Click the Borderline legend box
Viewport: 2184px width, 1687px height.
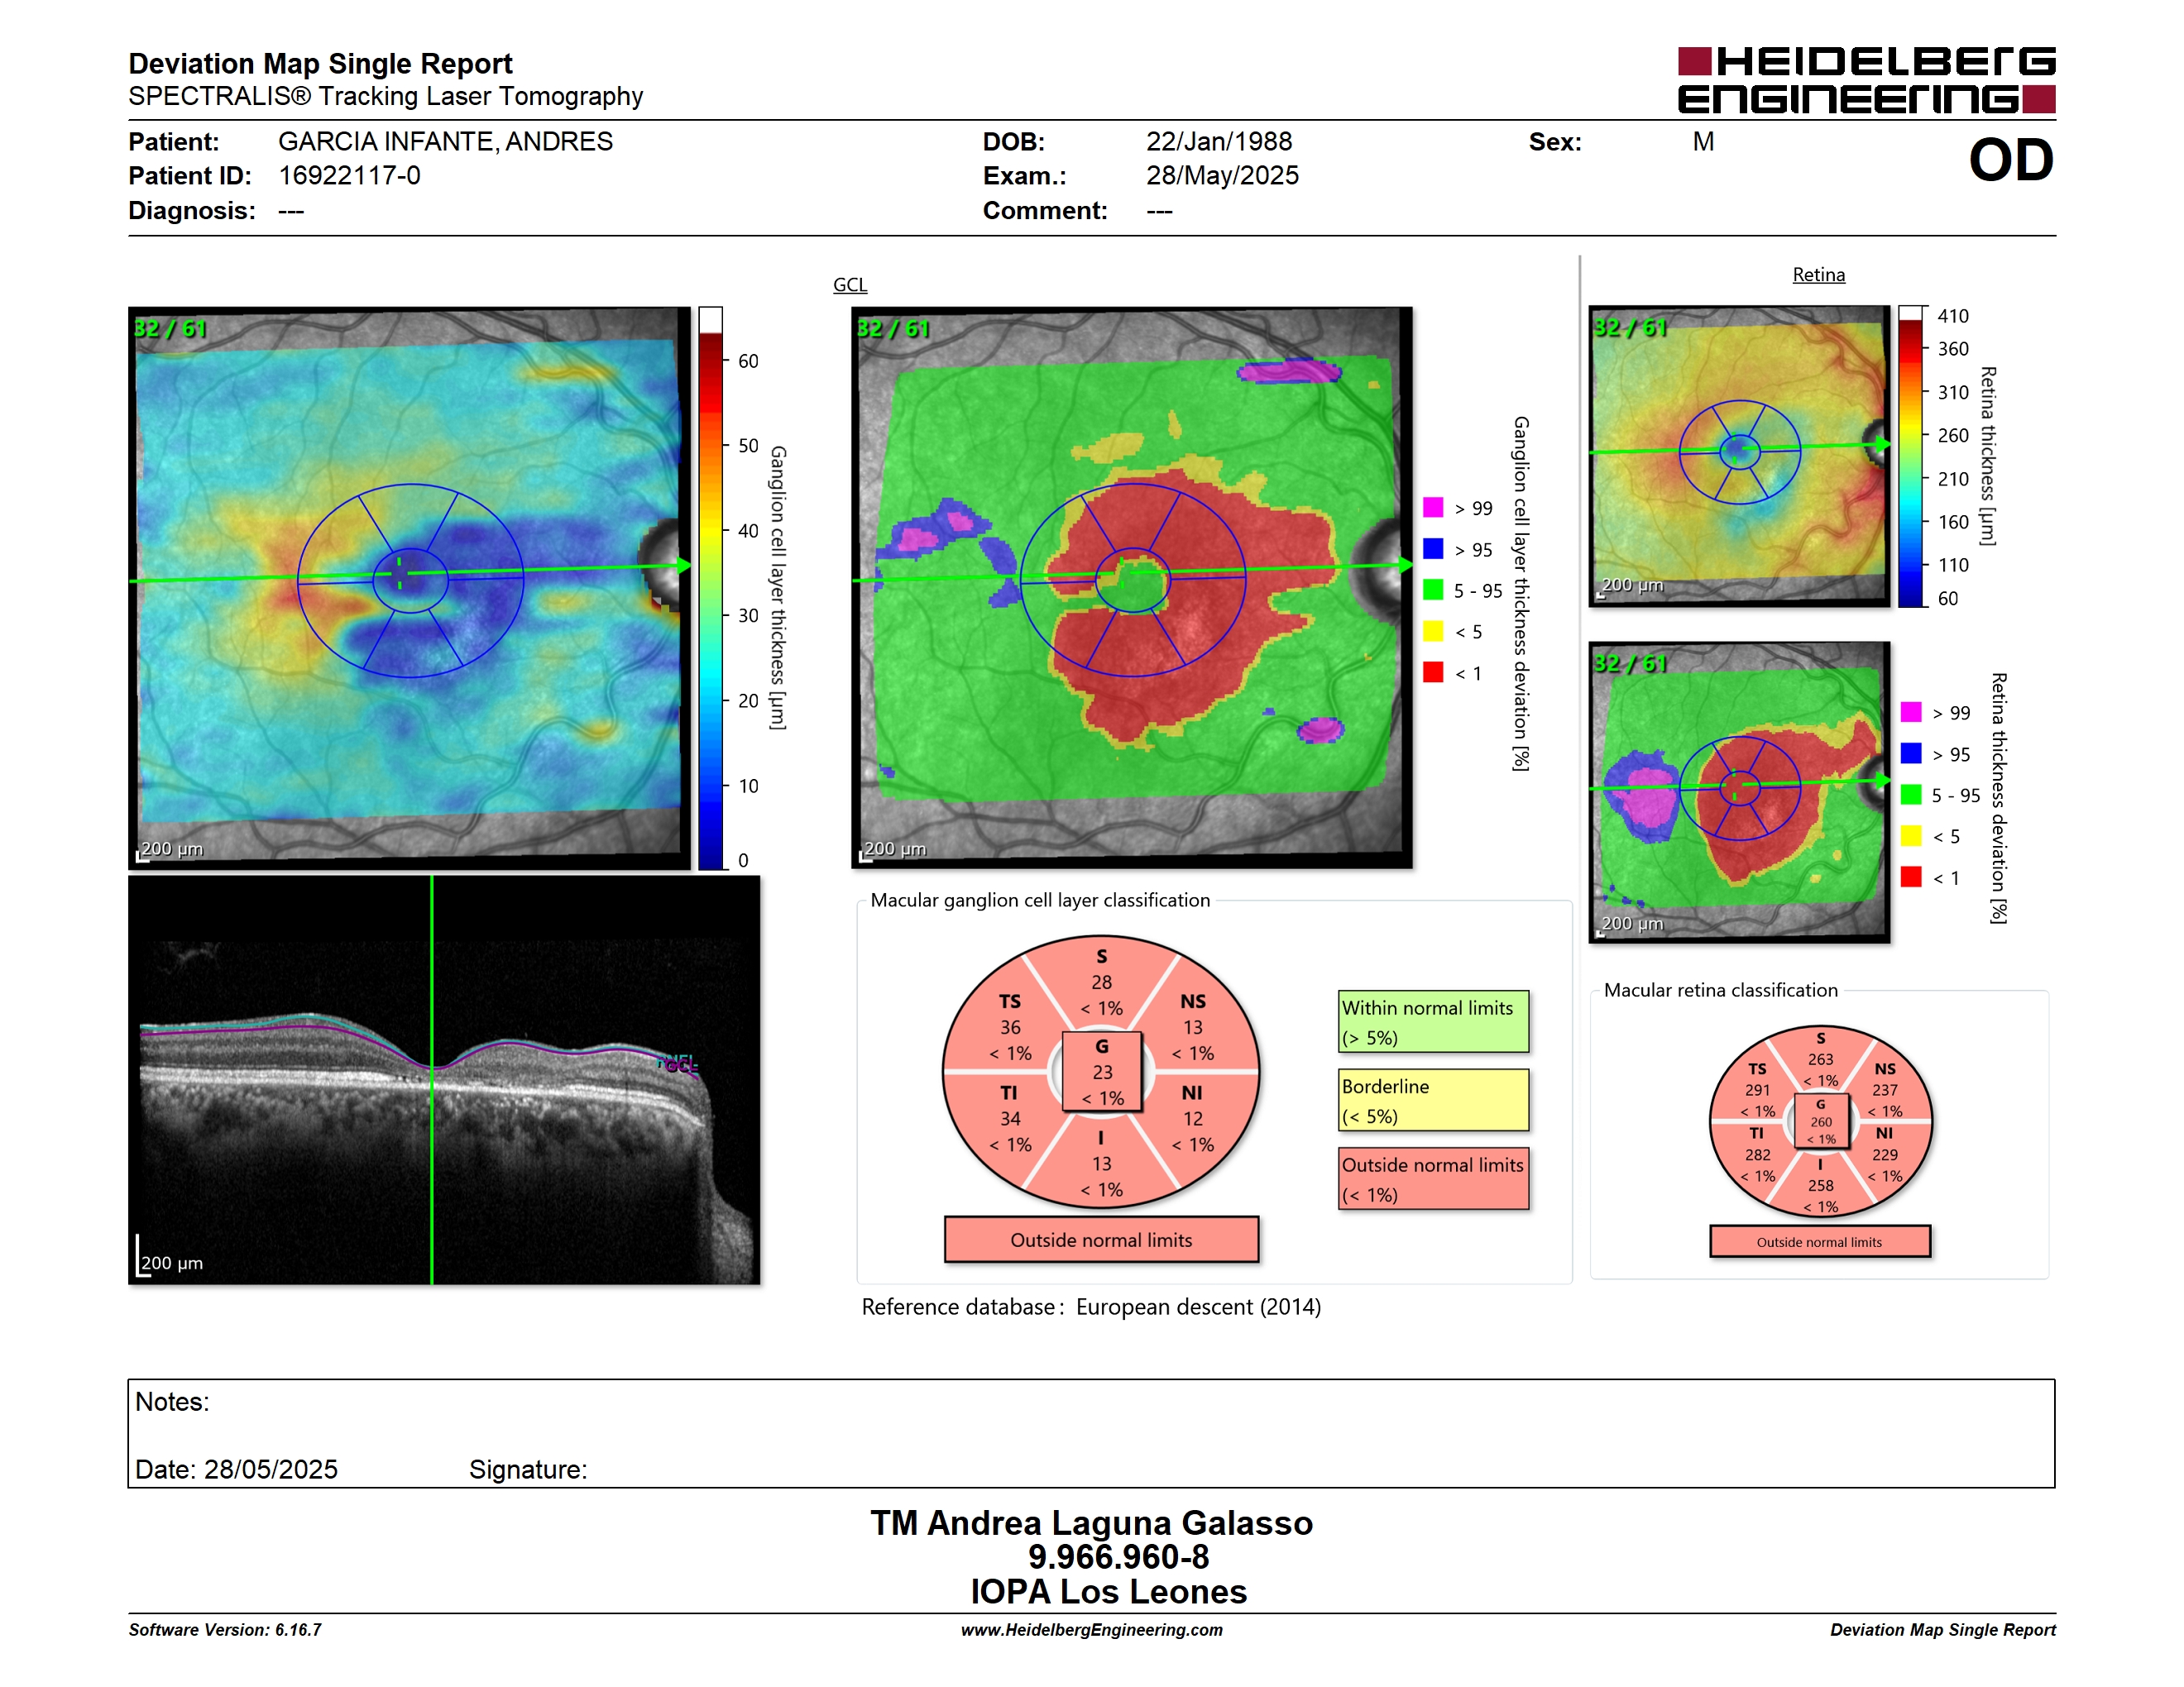pos(1433,1101)
